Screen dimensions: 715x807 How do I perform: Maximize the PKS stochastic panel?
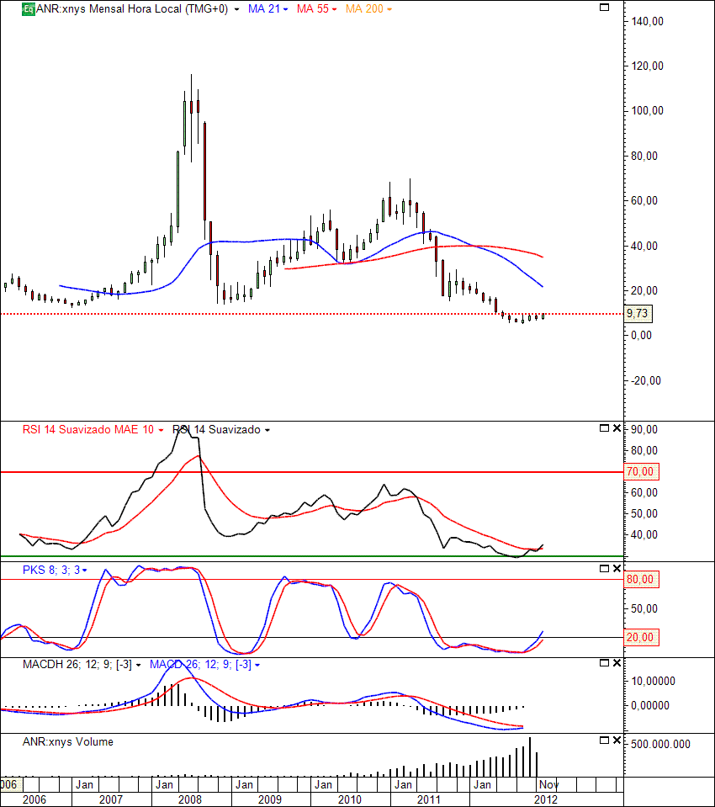click(x=605, y=569)
